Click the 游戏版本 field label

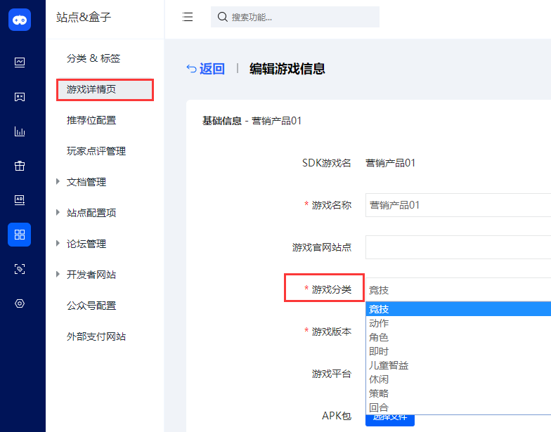click(x=332, y=332)
